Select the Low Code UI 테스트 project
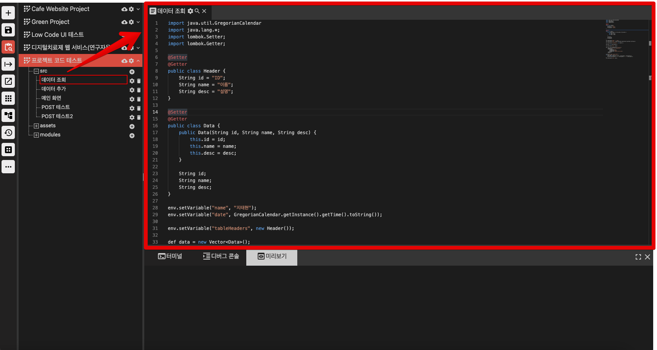The width and height of the screenshot is (657, 350). click(x=57, y=35)
